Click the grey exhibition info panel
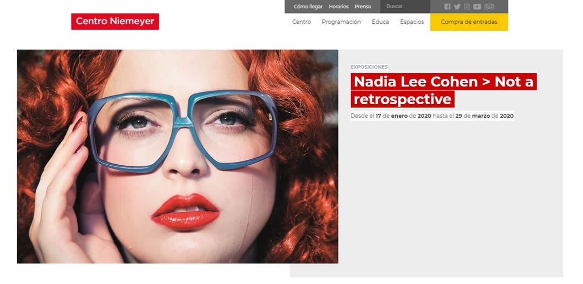This screenshot has width=583, height=284. pyautogui.click(x=450, y=197)
